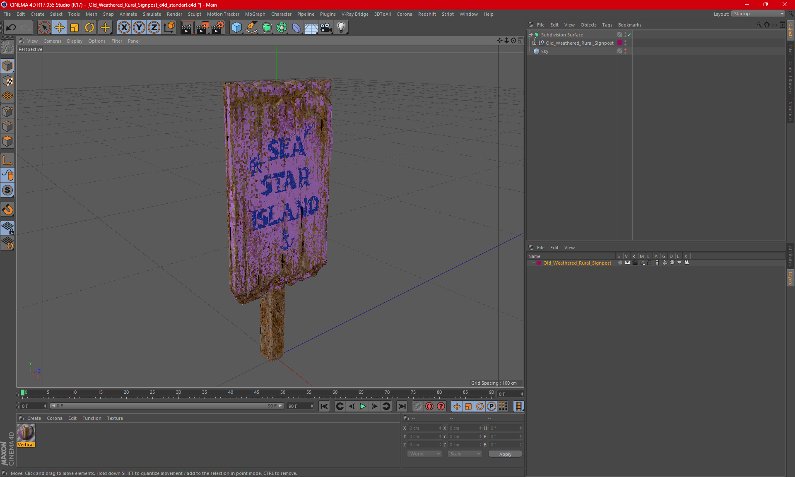Toggle layer view visibility icon
The height and width of the screenshot is (477, 795).
tap(627, 263)
